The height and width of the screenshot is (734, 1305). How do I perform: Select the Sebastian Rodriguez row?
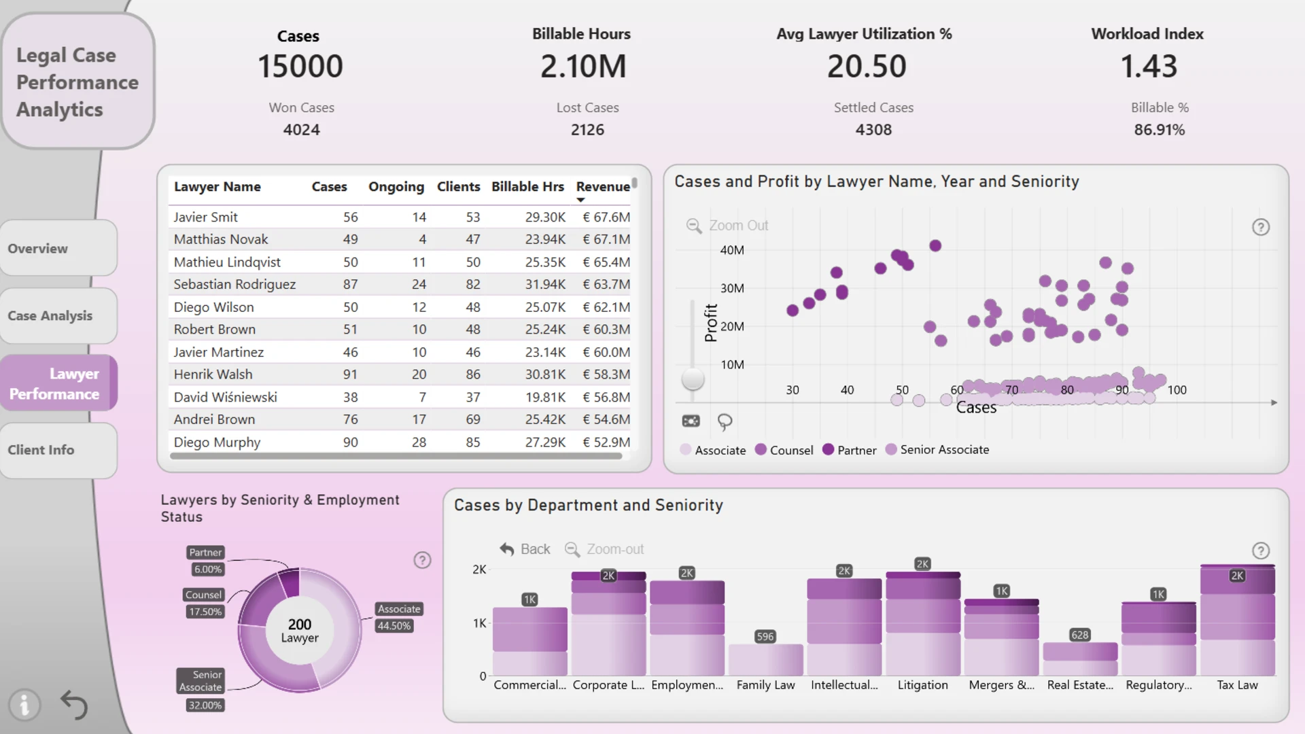click(x=400, y=284)
